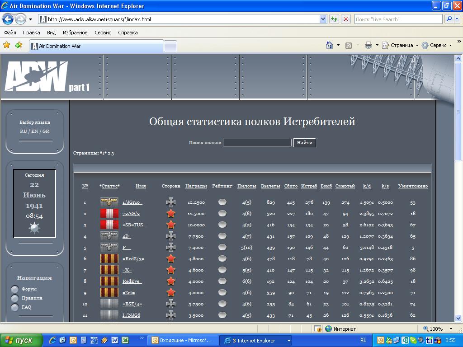Open the Страница toolbar dropdown
Viewport: 463px width, 347px height.
tap(401, 45)
